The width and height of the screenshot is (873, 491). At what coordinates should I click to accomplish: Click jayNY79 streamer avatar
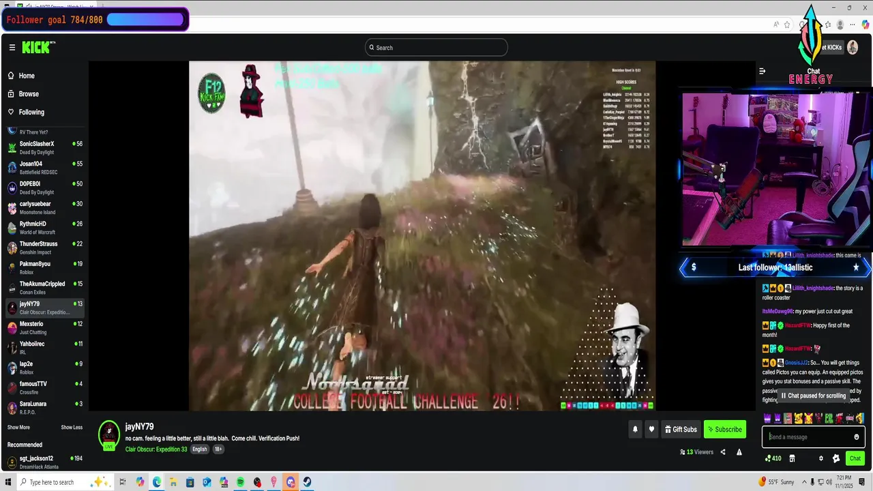[x=109, y=435]
